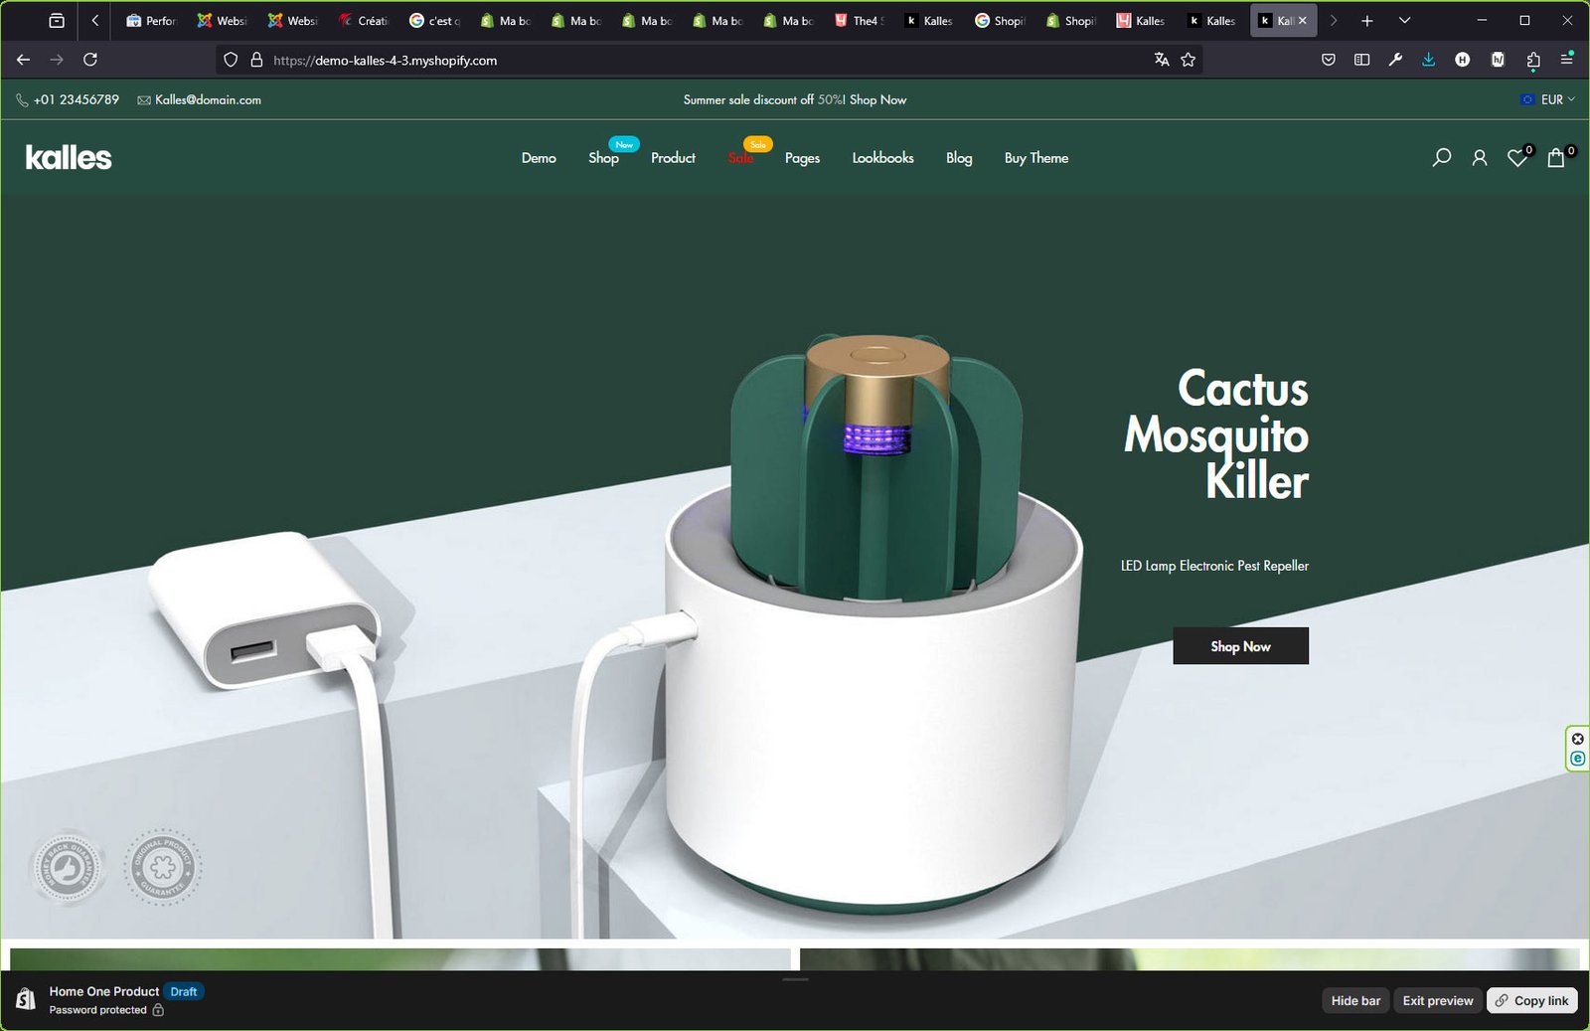Expand the Shop menu with New badge
The image size is (1590, 1031).
tap(602, 157)
